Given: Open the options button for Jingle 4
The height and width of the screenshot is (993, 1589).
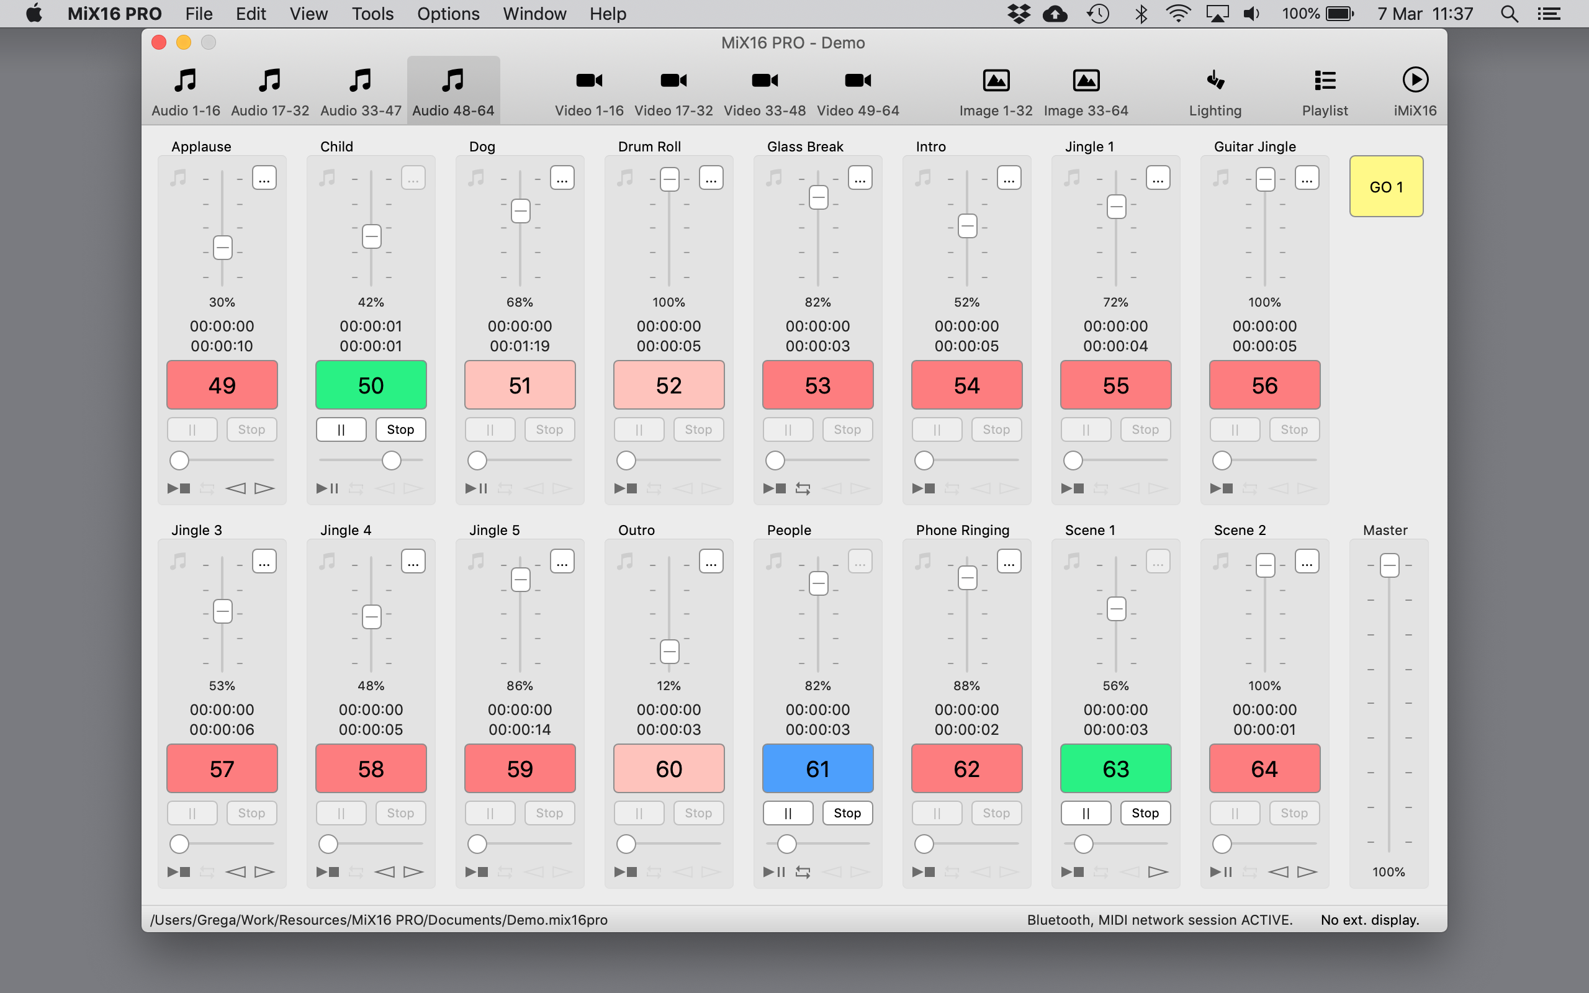Looking at the screenshot, I should click(413, 562).
